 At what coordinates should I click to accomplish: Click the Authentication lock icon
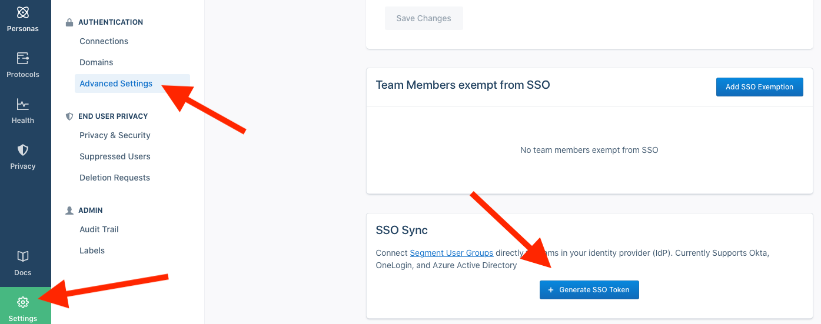click(x=69, y=22)
